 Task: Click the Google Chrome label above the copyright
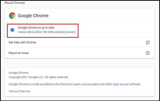click(x=18, y=73)
